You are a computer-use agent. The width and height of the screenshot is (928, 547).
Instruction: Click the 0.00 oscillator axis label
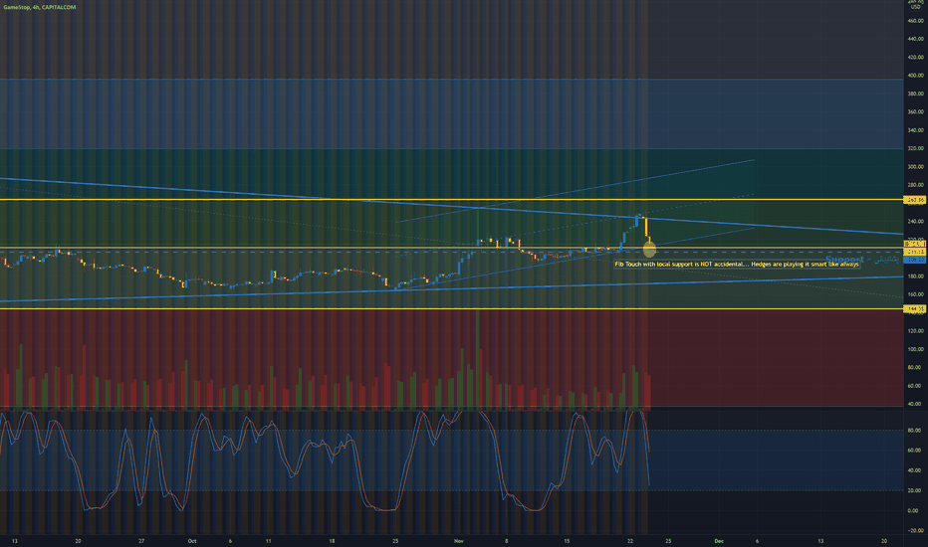pos(914,510)
